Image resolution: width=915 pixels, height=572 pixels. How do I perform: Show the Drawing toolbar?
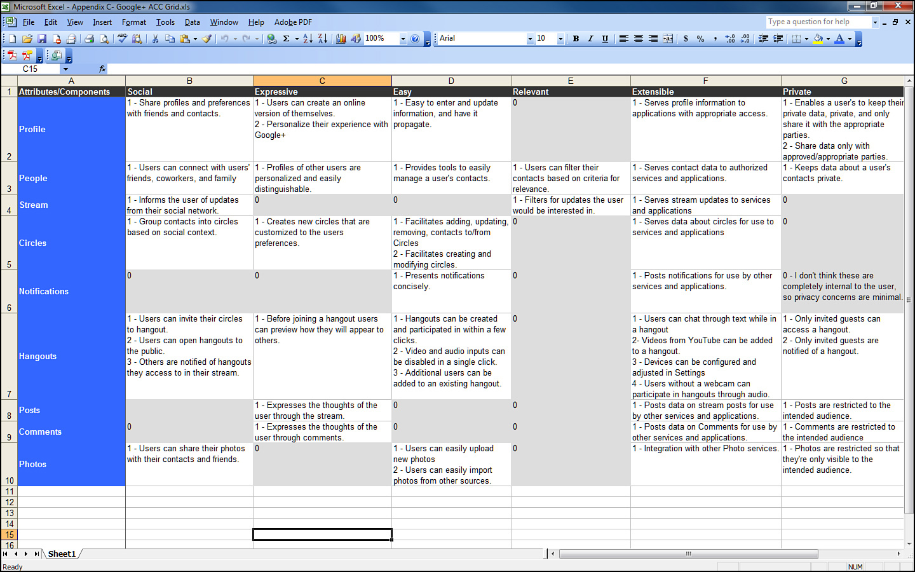click(356, 39)
